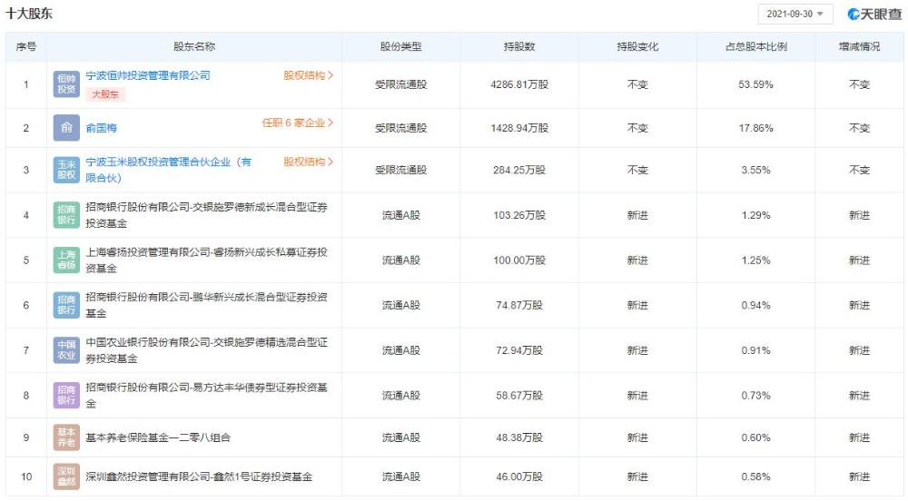Click the 1428.94万股 cell
The height and width of the screenshot is (501, 908).
pyautogui.click(x=519, y=128)
